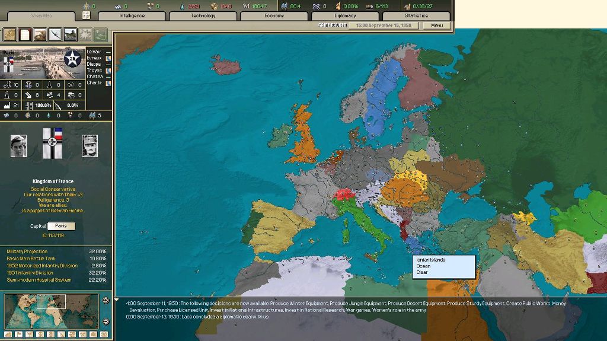The width and height of the screenshot is (607, 341).
Task: Click the dissent flame icon
Action: pos(338,6)
